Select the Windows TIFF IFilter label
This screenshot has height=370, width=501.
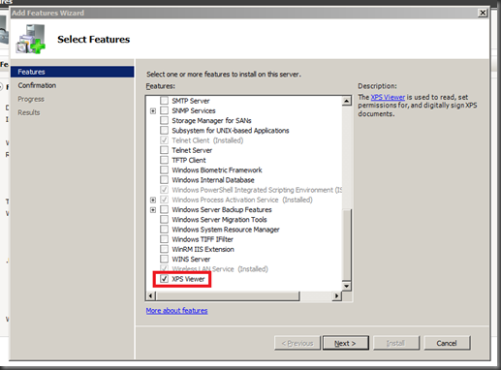203,239
